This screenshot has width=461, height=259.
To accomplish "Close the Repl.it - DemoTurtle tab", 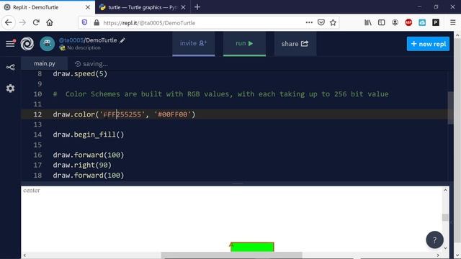I will coord(88,7).
